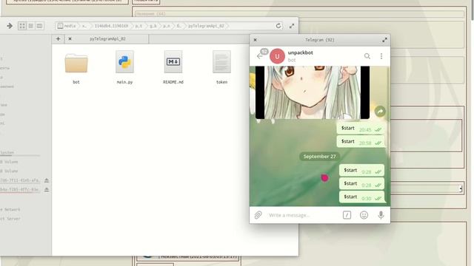
Task: Open the emoji picker
Action: point(364,215)
